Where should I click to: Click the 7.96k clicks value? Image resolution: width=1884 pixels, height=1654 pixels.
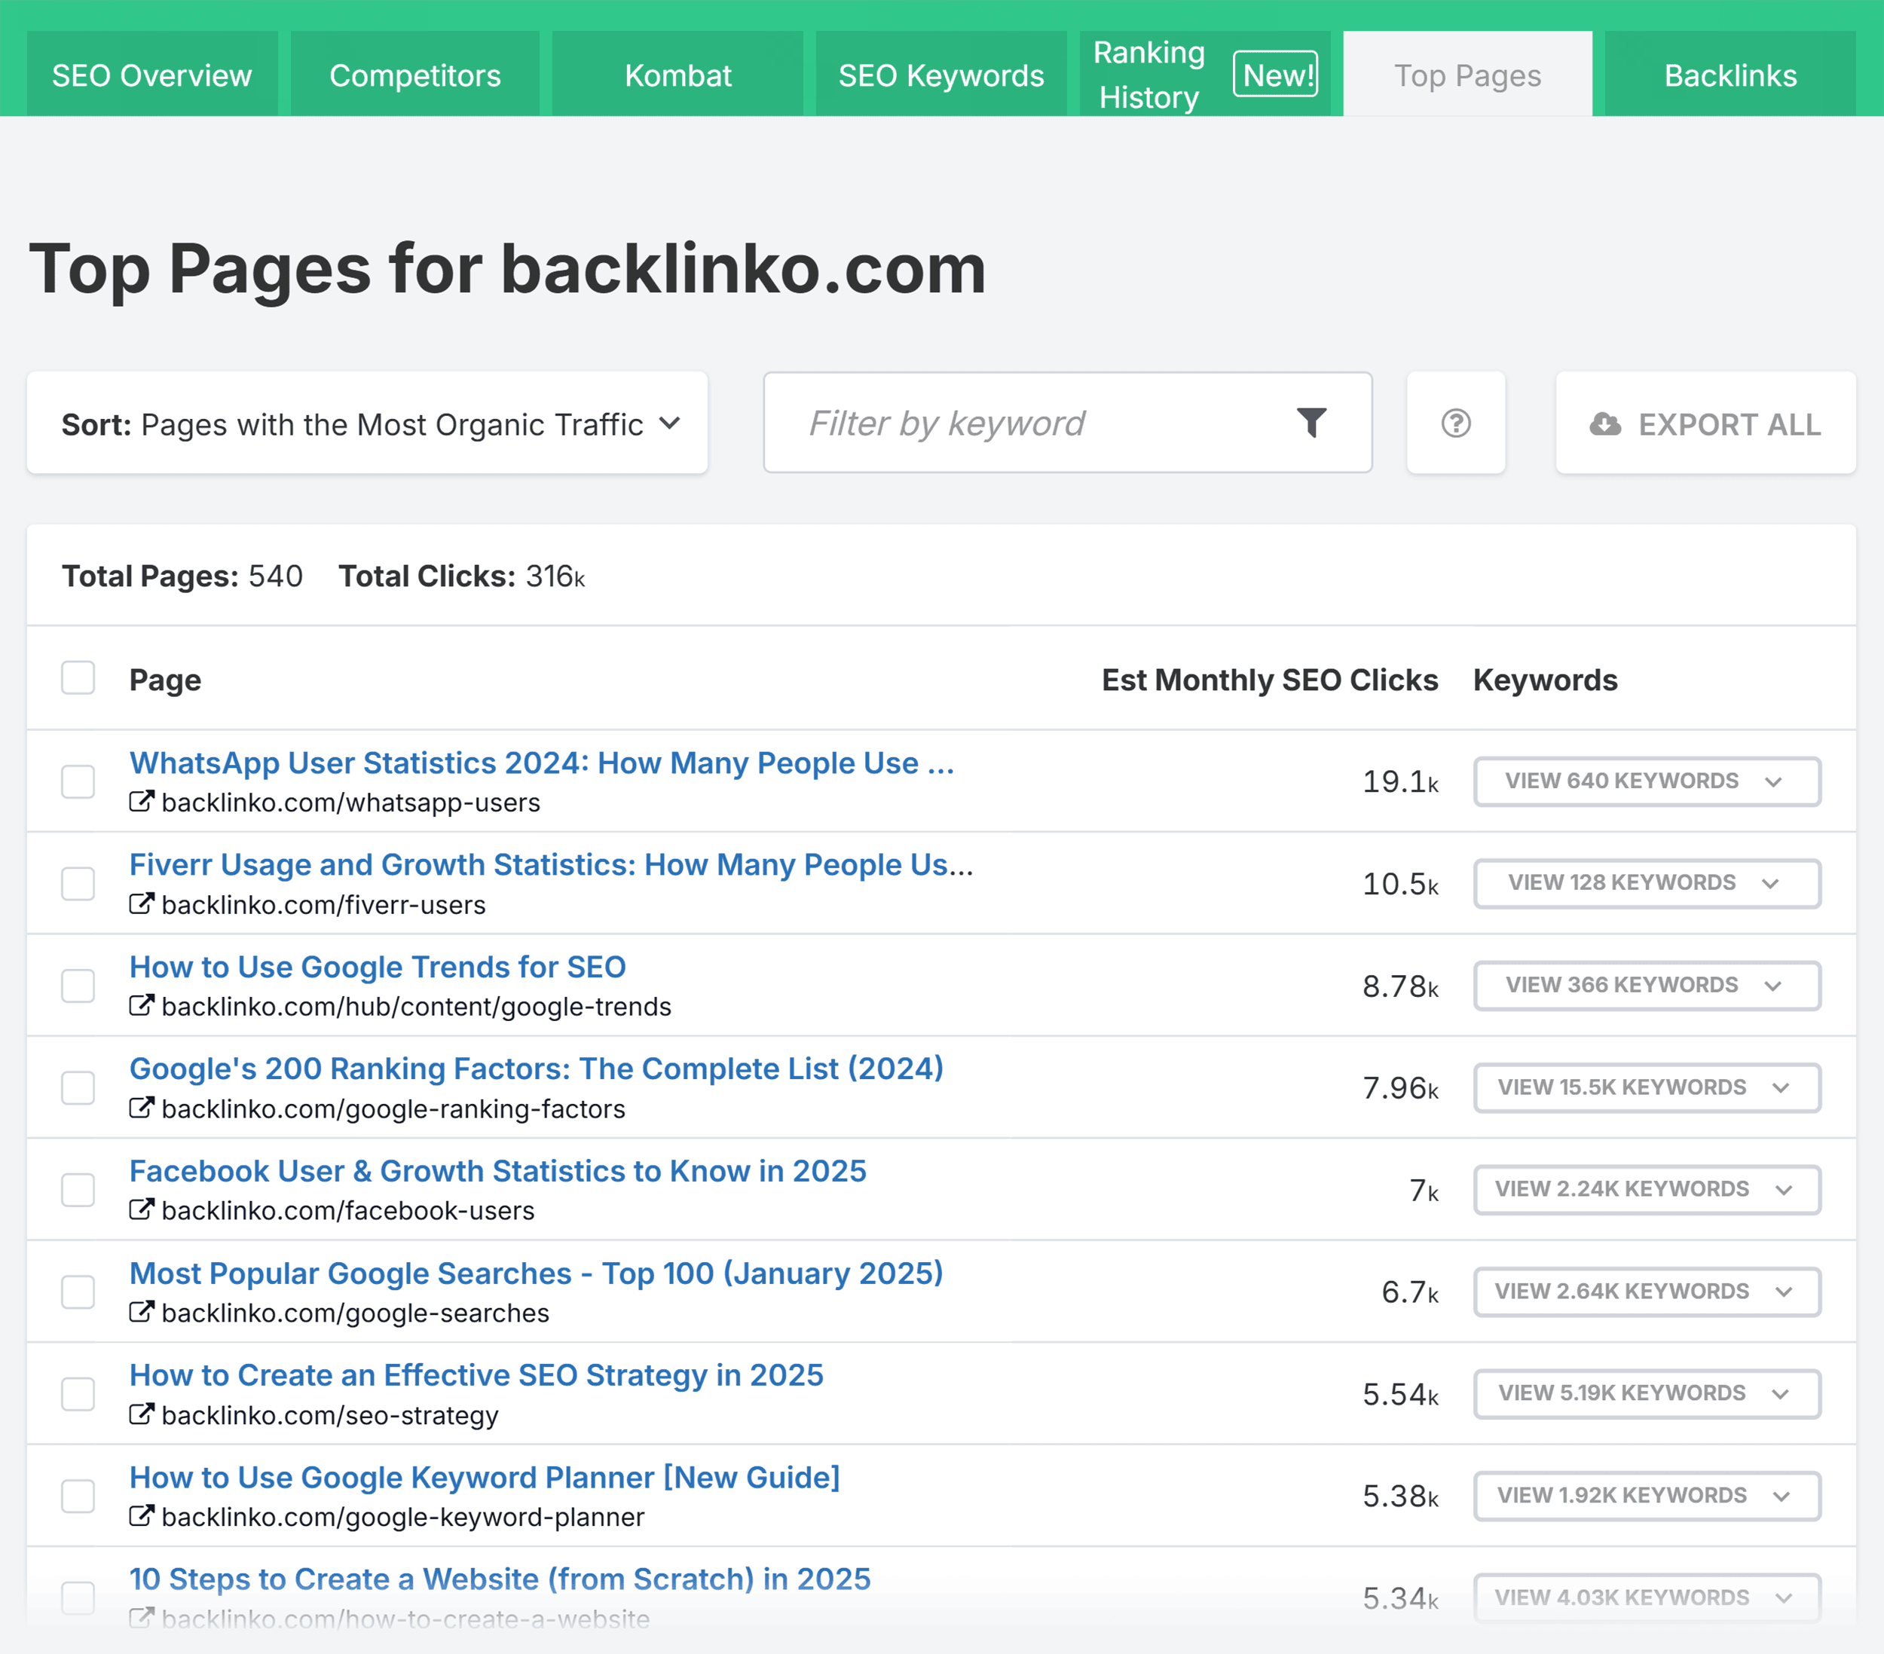point(1400,1088)
